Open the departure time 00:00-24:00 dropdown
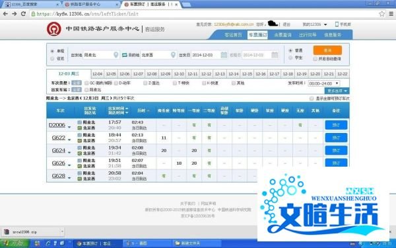The height and width of the screenshot is (248, 396). tap(324, 83)
